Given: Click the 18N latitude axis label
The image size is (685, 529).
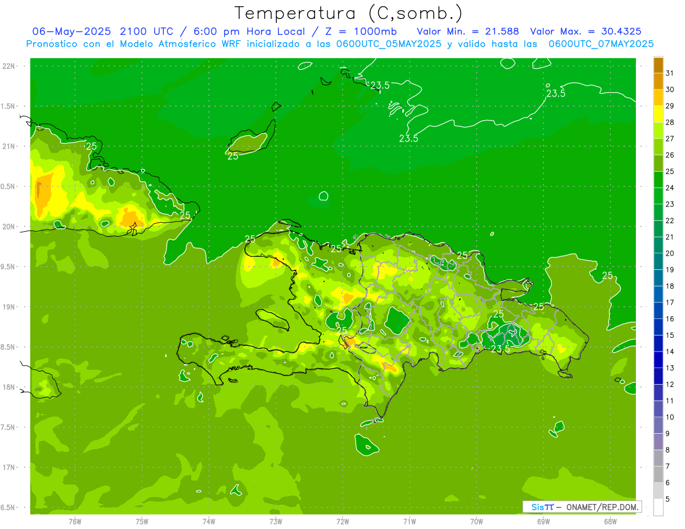Looking at the screenshot, I should click(x=10, y=387).
